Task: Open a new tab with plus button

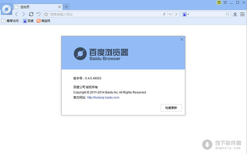Action: click(x=66, y=7)
